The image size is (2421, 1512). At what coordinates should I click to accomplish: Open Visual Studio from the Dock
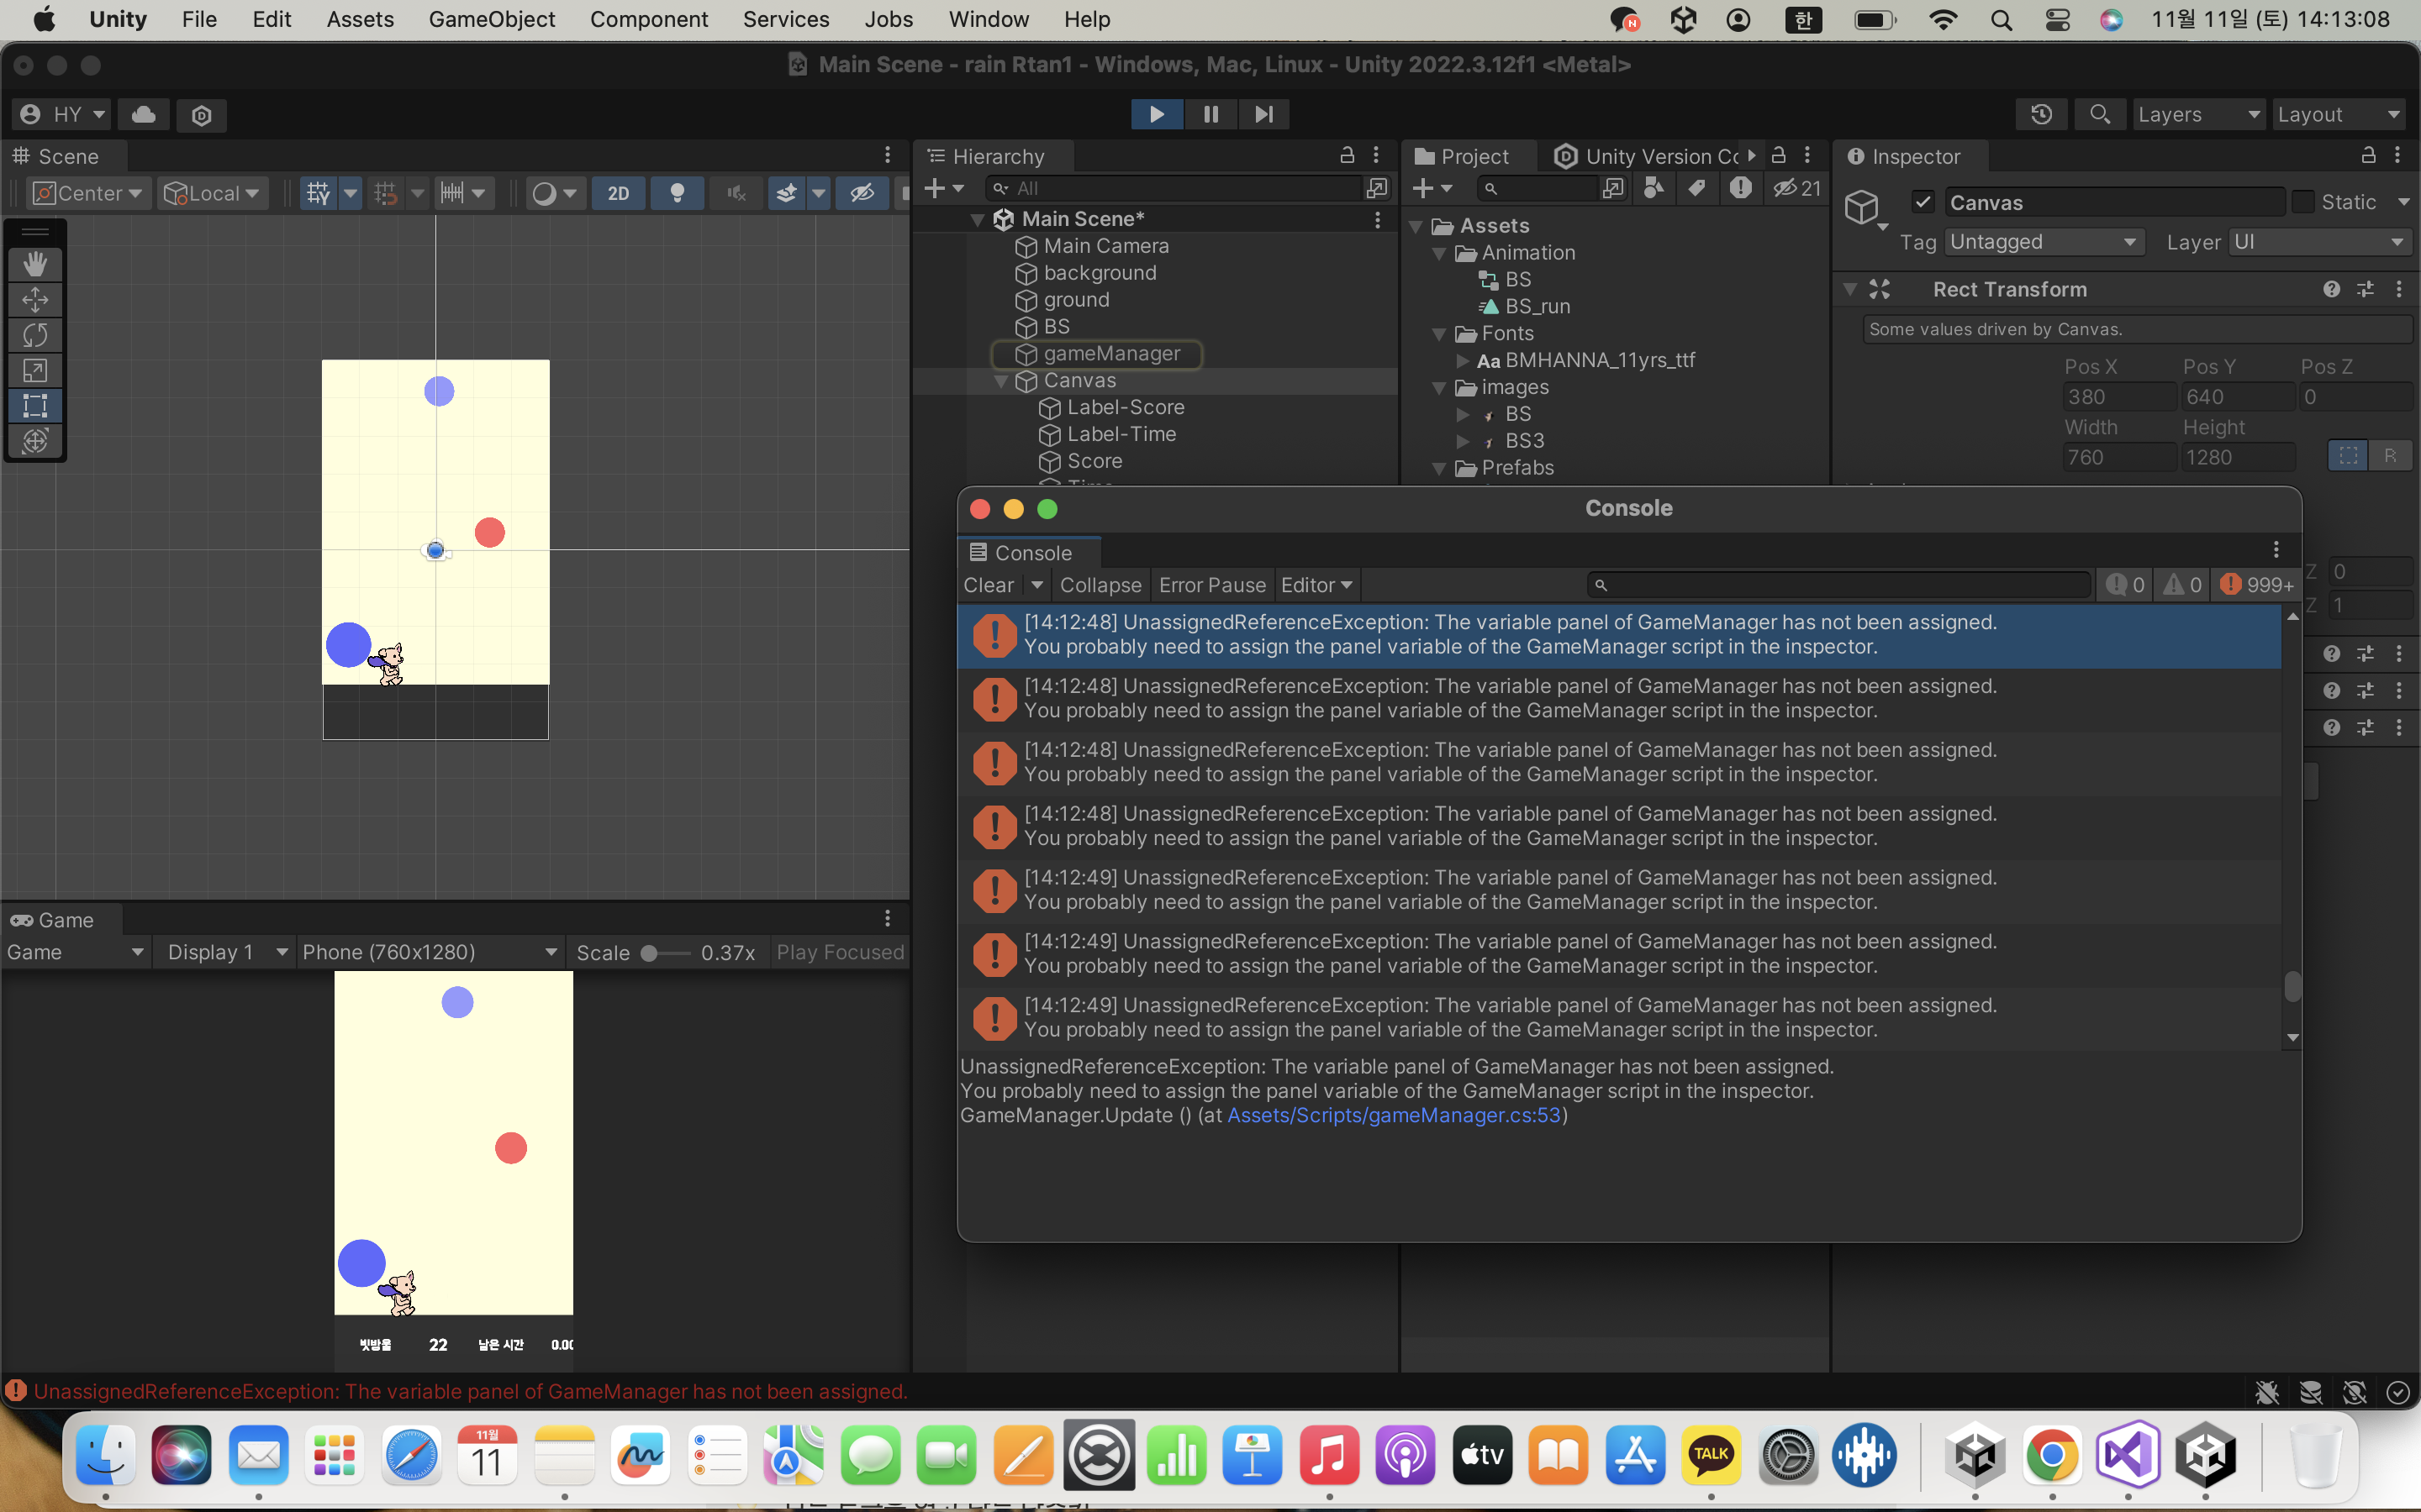click(x=2128, y=1456)
